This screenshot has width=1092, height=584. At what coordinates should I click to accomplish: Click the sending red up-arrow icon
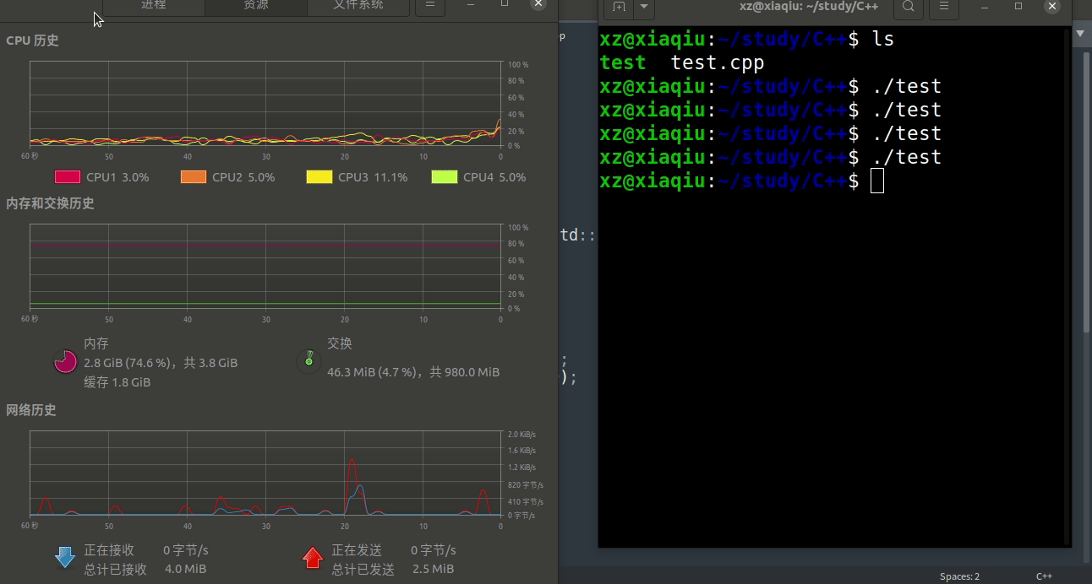313,557
